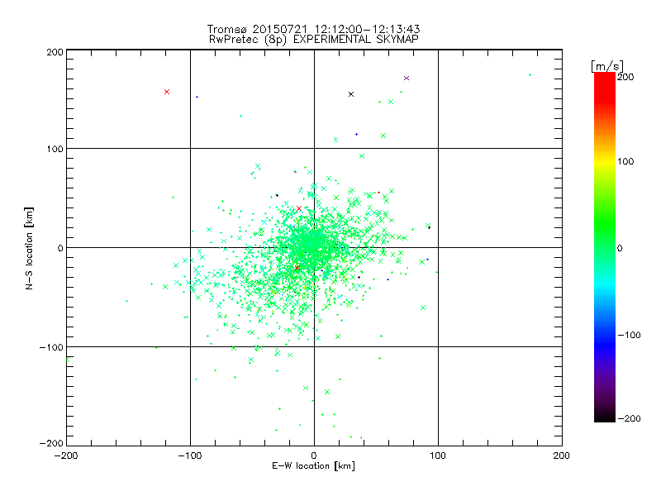Click the '-100' tick label on the E-W axis

pyautogui.click(x=190, y=455)
